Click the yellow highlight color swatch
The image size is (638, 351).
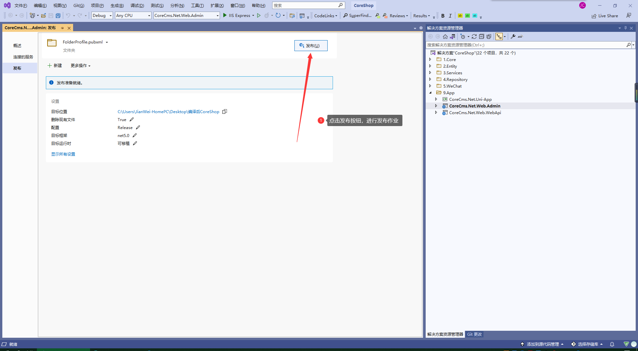click(x=460, y=16)
